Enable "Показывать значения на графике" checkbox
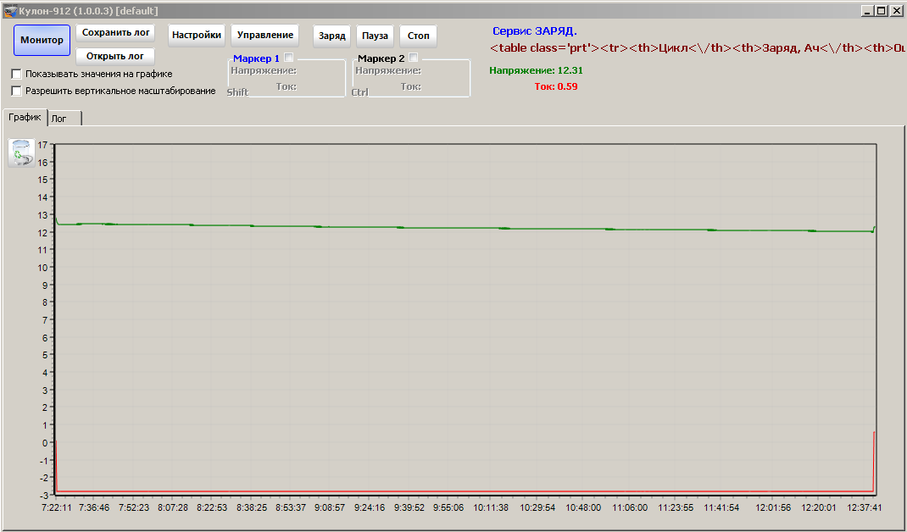The image size is (907, 532). pyautogui.click(x=17, y=75)
